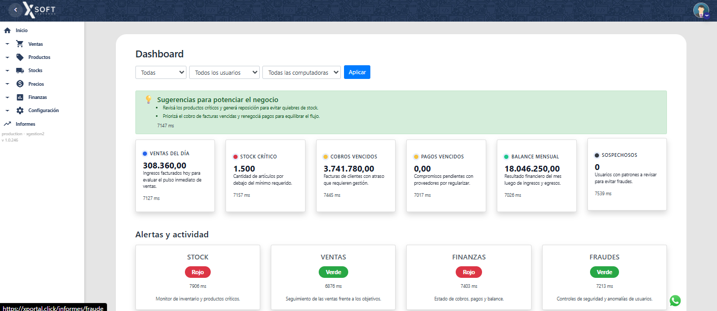
Task: Open the Finanzas sidebar menu
Action: pos(37,97)
